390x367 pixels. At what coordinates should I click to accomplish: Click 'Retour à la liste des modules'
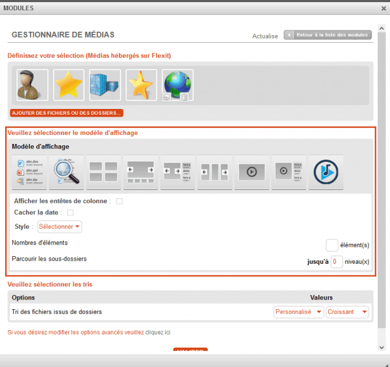pos(328,35)
